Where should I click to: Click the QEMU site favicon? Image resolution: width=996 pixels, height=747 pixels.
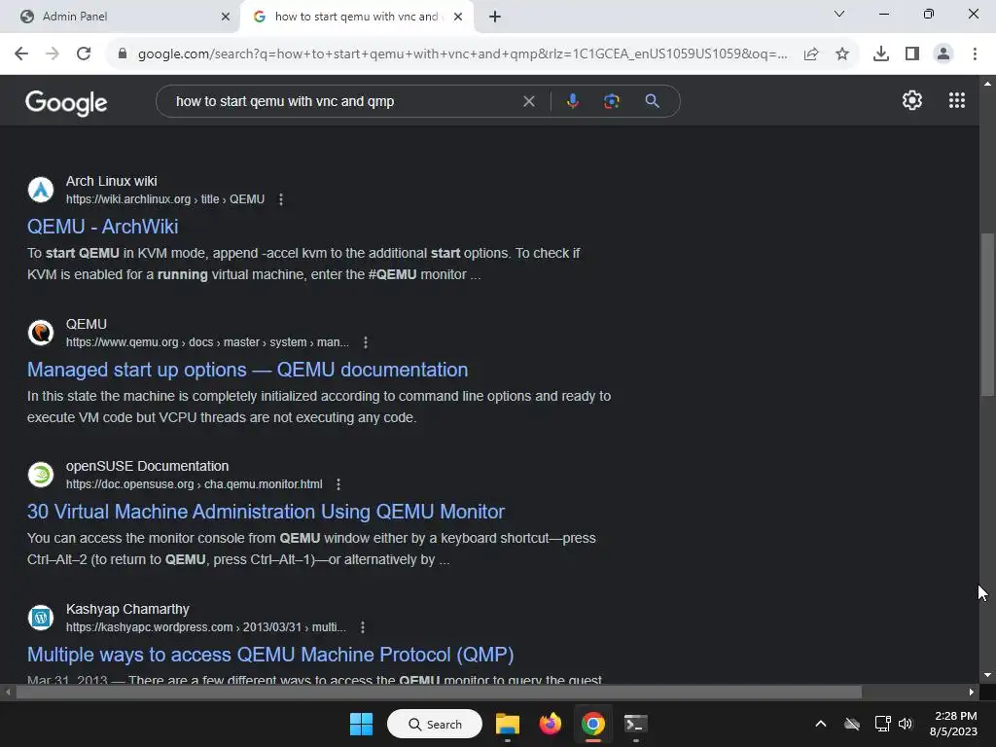click(41, 333)
